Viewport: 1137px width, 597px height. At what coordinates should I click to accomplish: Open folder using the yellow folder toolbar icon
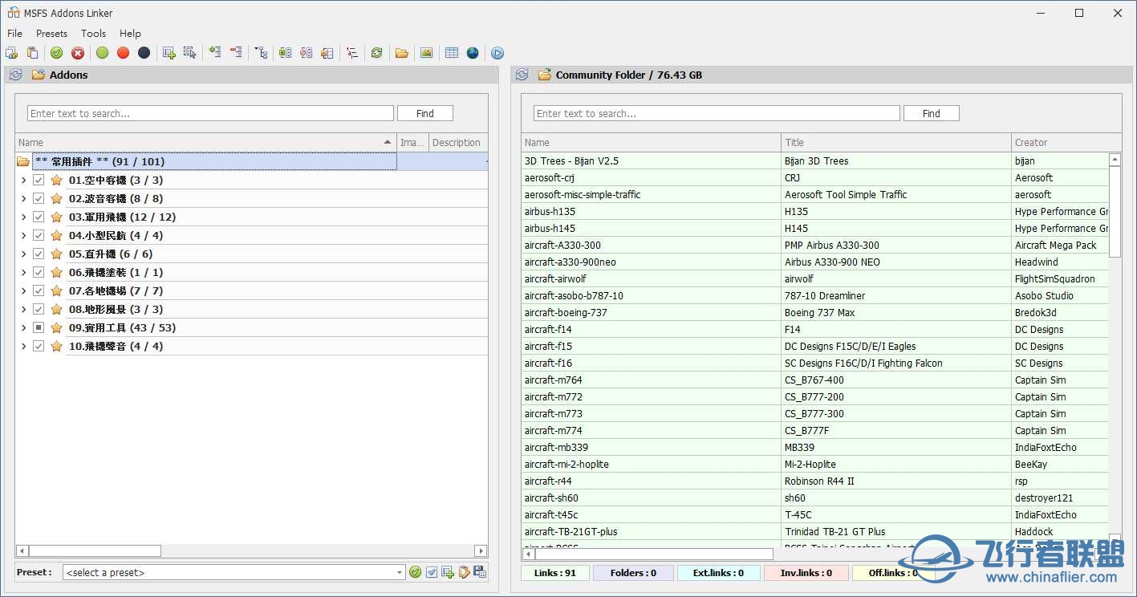pyautogui.click(x=401, y=53)
